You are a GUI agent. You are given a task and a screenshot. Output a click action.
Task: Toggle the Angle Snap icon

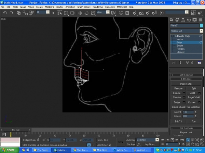[x=141, y=13]
